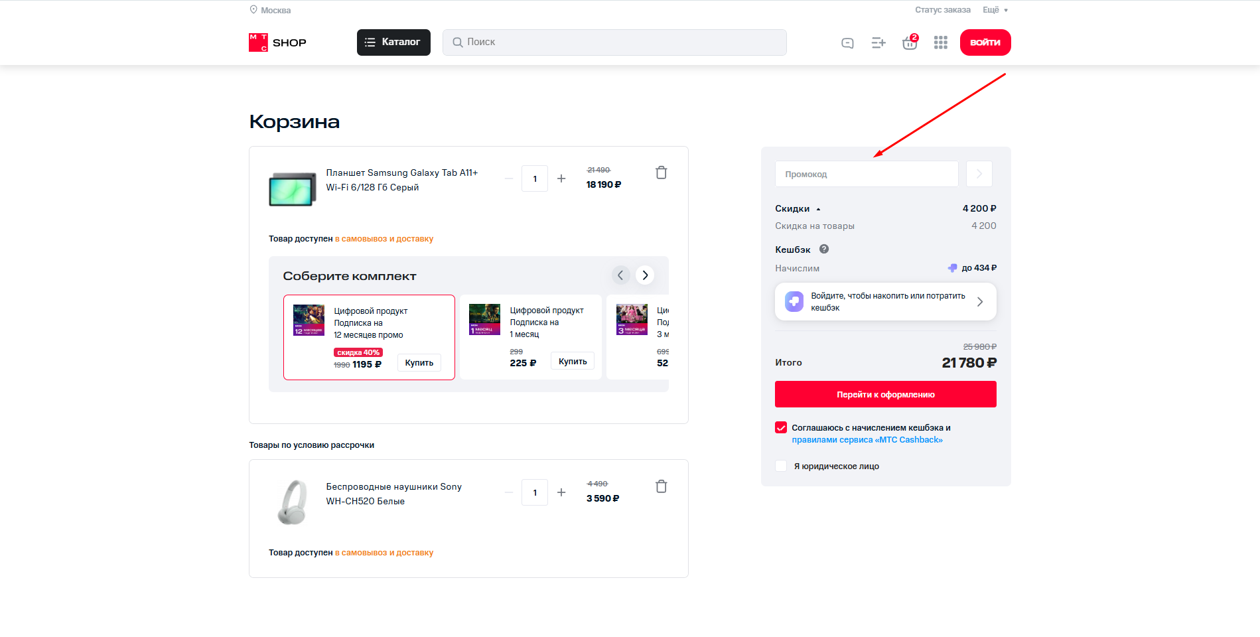Expand the 'Ещё' dropdown in top bar
This screenshot has width=1260, height=637.
[995, 10]
